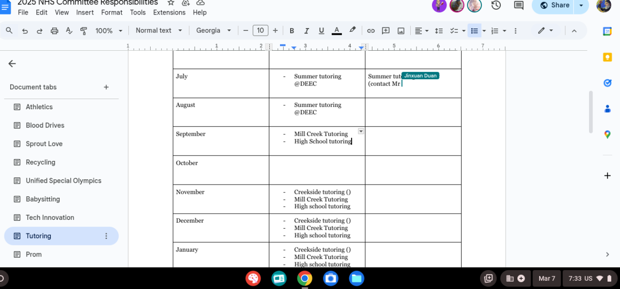
Task: Open text alignment options
Action: click(422, 30)
